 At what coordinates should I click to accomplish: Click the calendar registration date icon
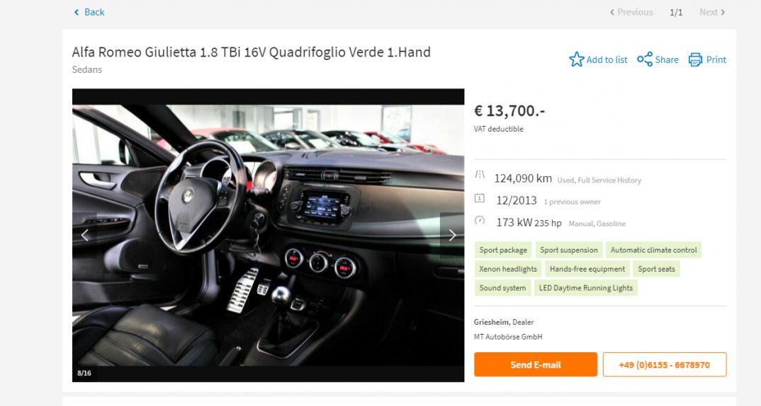[x=480, y=197]
